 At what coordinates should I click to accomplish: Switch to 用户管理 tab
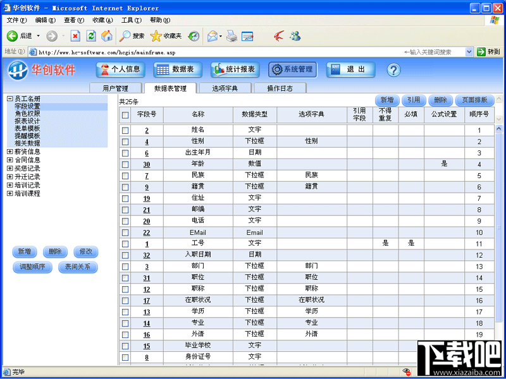click(115, 88)
